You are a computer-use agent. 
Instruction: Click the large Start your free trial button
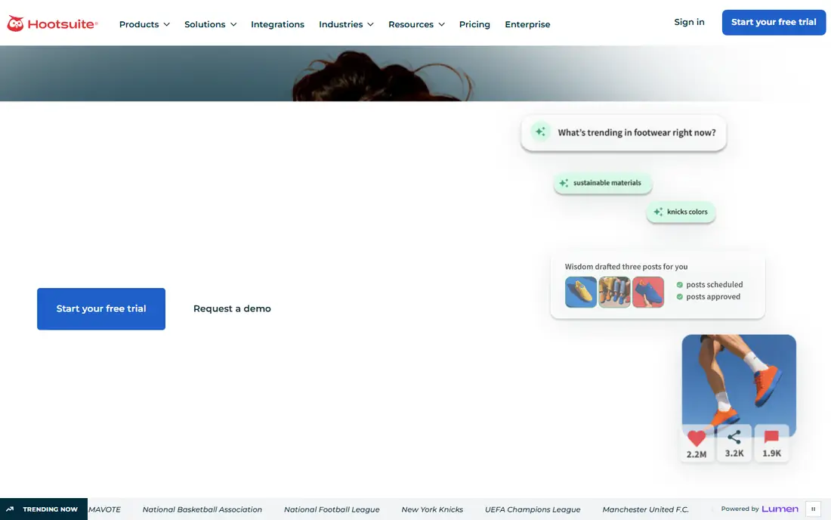click(101, 308)
